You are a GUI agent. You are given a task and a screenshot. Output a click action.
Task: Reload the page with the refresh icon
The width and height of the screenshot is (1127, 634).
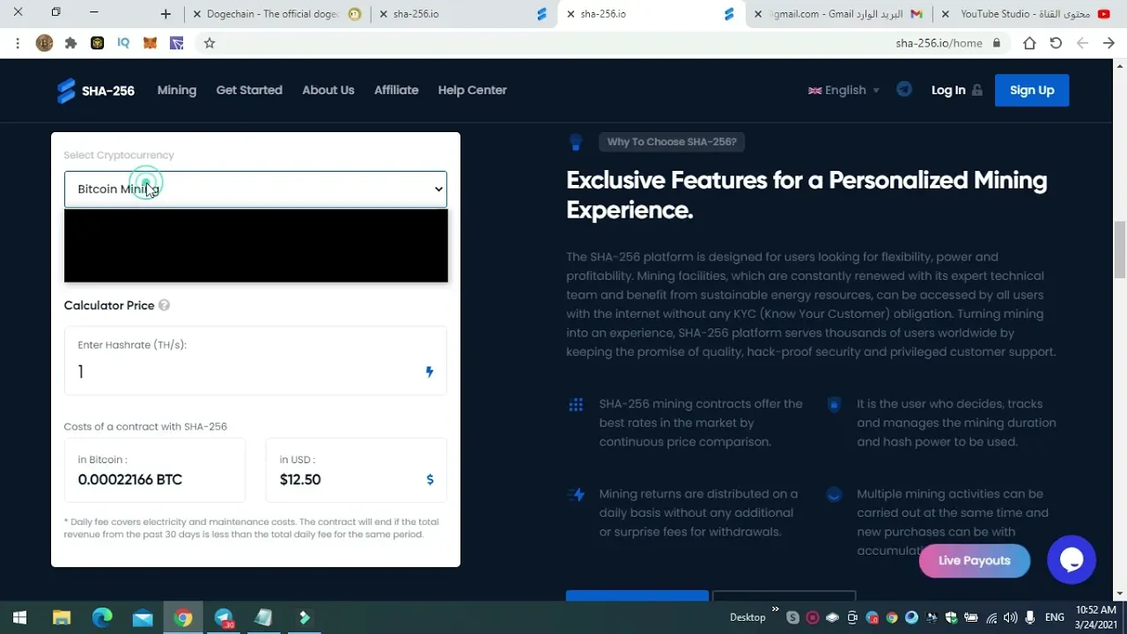[x=1056, y=43]
